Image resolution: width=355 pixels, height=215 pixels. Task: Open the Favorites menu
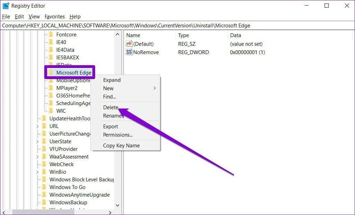click(x=55, y=17)
